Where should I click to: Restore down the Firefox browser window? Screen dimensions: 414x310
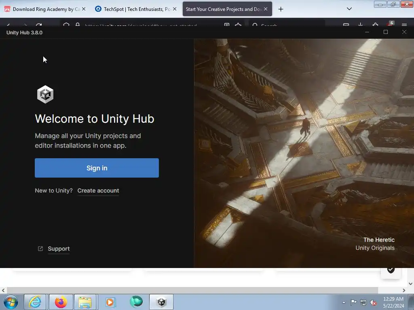click(x=393, y=4)
